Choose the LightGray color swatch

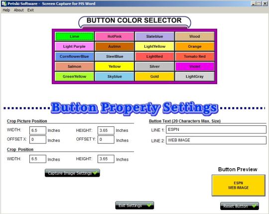pyautogui.click(x=195, y=77)
